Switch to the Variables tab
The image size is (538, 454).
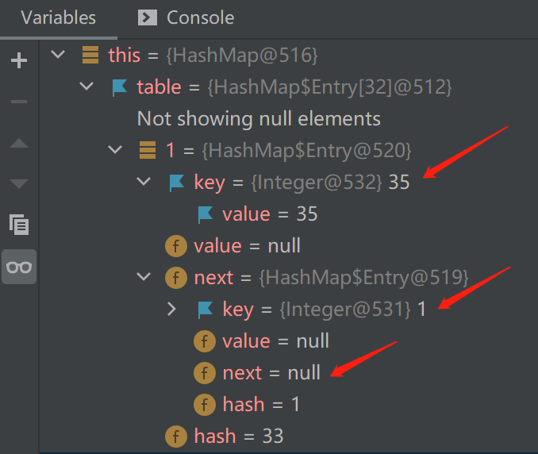(x=58, y=17)
